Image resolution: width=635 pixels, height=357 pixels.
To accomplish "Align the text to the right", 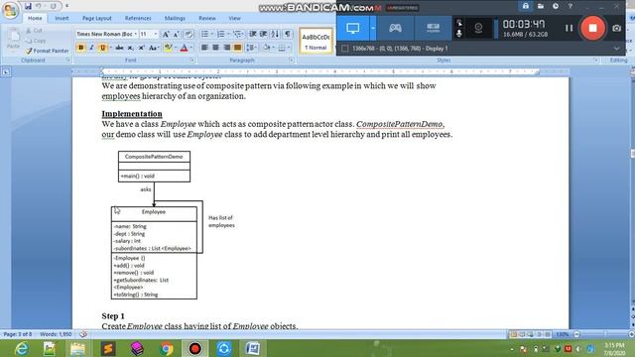I will 226,48.
